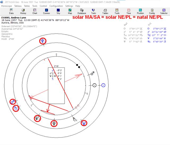Open the Database toolbar icon
Viewport: 170px width, 145px height.
tap(82, 11)
